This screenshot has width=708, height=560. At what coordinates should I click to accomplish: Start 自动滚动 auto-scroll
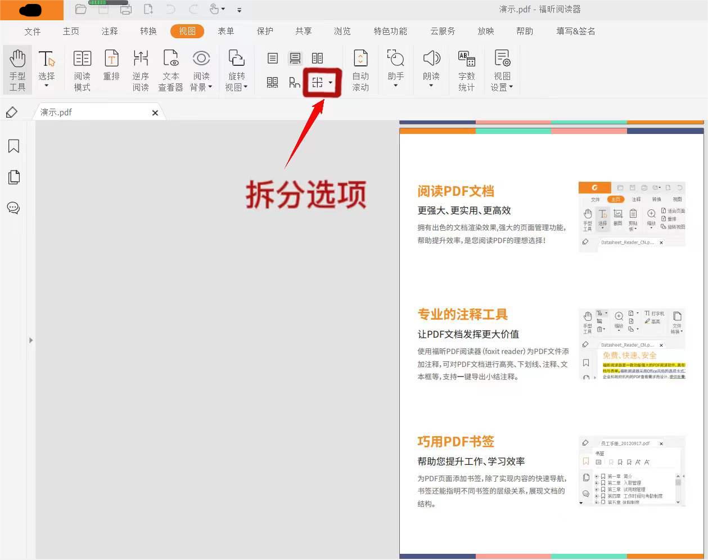pos(360,69)
